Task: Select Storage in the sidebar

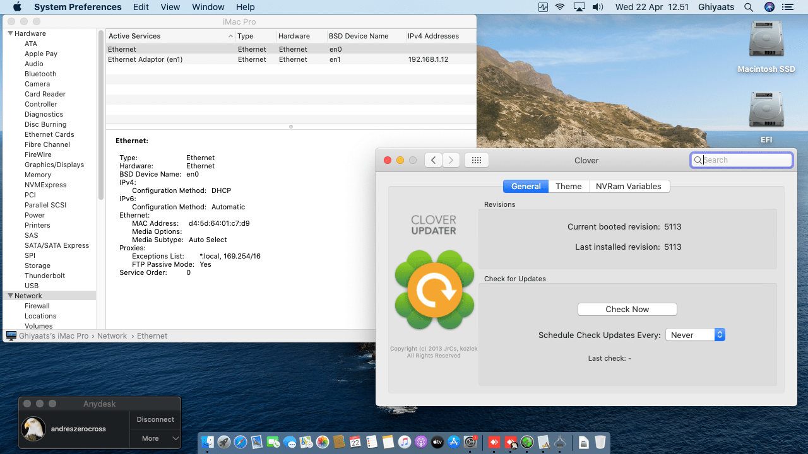Action: coord(38,265)
